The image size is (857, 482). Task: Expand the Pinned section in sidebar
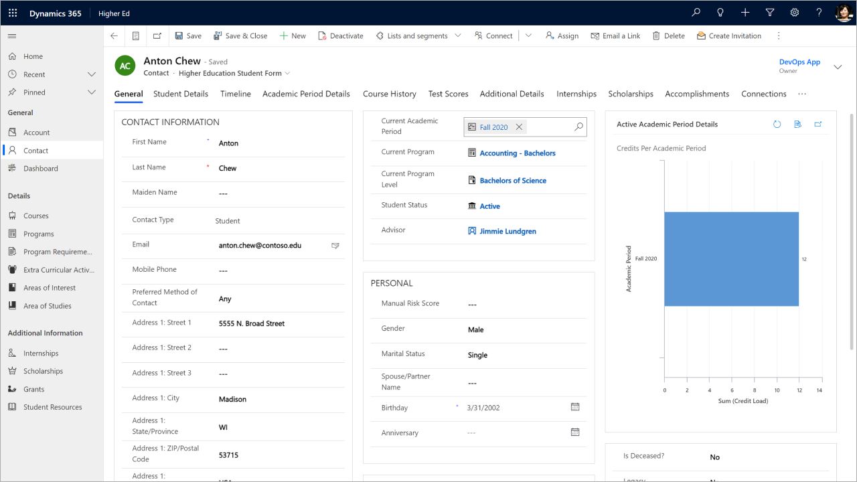(92, 92)
